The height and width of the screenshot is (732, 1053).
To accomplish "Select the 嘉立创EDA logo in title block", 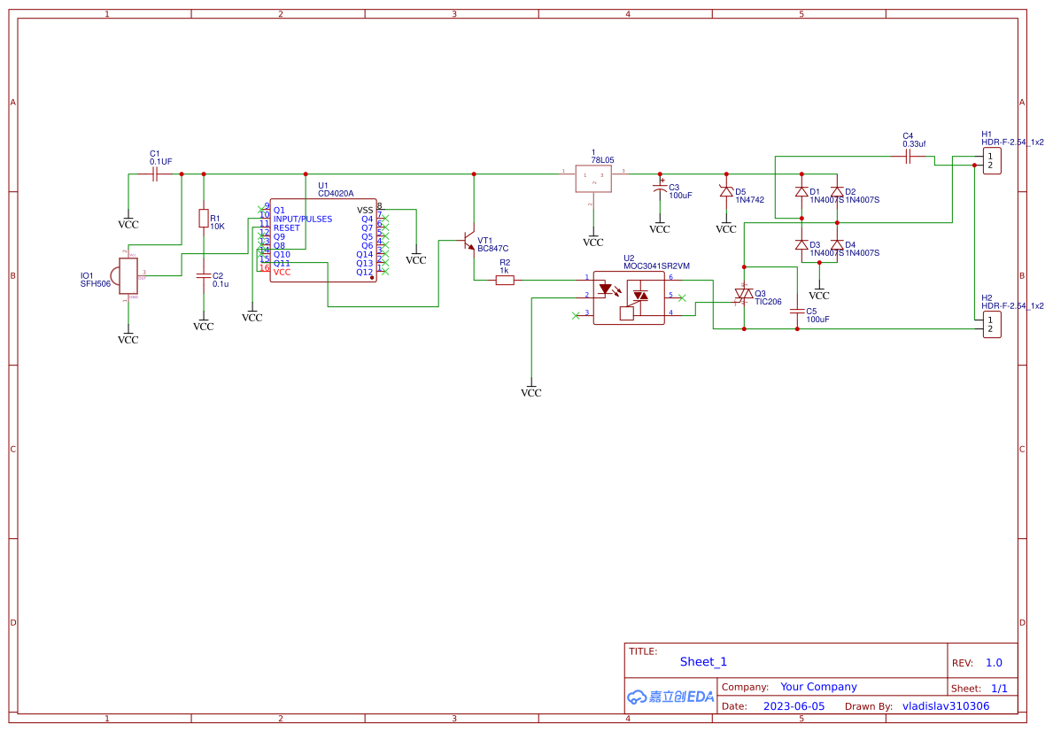I will point(670,696).
